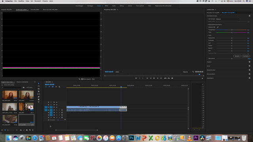Create new bin in Project panel

click(x=27, y=130)
